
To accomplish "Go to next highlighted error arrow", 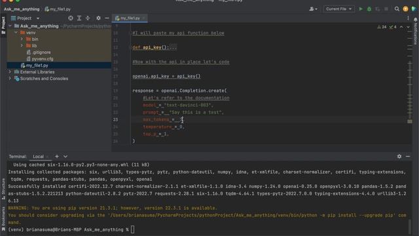I will coord(408,27).
